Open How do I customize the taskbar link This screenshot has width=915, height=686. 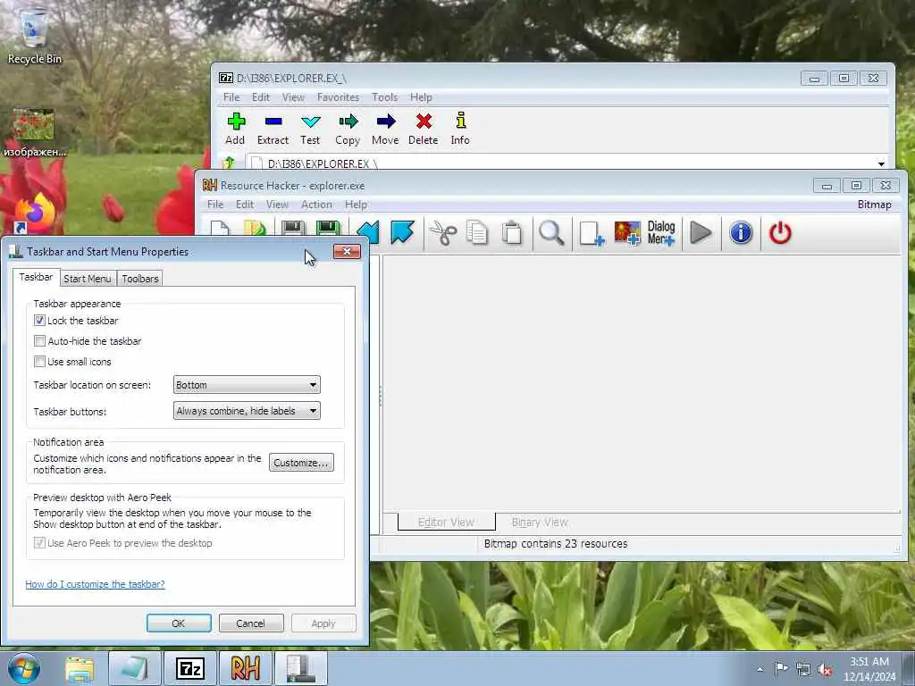tap(95, 584)
